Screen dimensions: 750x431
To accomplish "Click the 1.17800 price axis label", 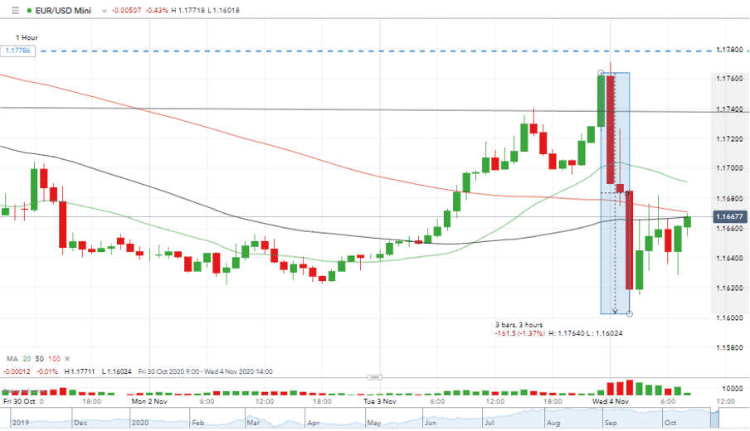I will 729,50.
